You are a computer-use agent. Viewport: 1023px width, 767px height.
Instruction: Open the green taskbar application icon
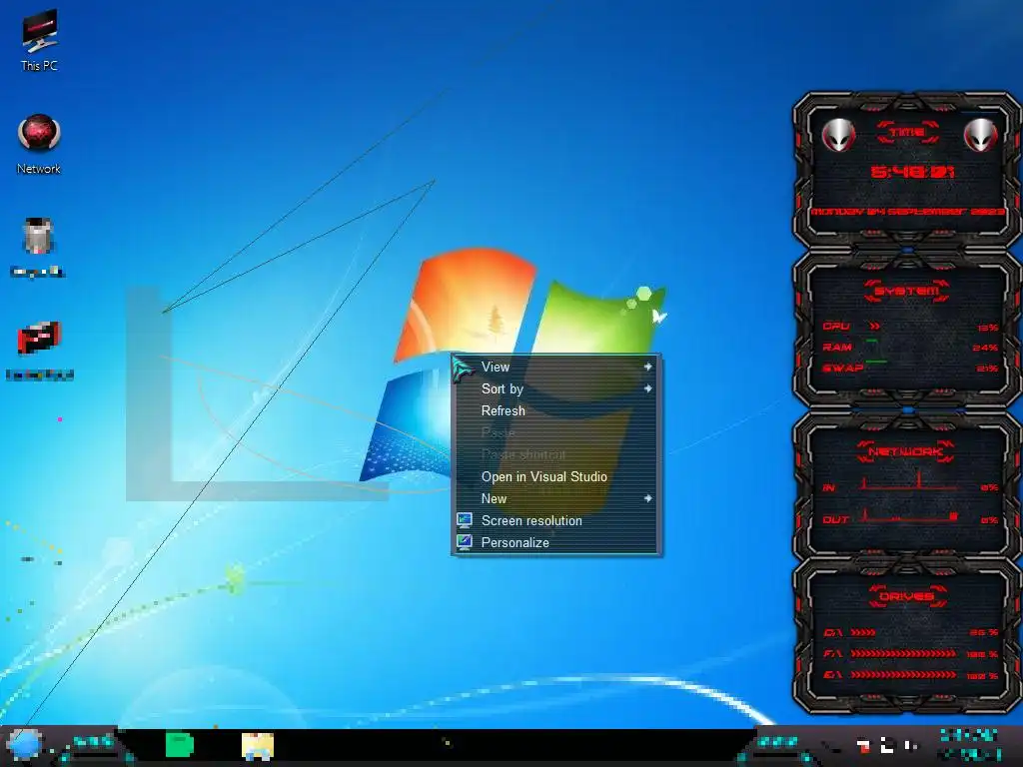(x=180, y=745)
